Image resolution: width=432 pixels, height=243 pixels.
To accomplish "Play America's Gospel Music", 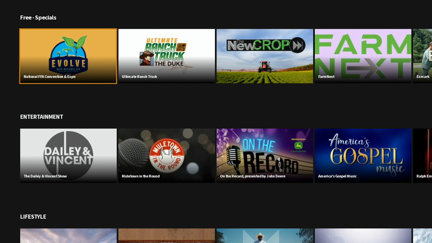I will [x=363, y=155].
